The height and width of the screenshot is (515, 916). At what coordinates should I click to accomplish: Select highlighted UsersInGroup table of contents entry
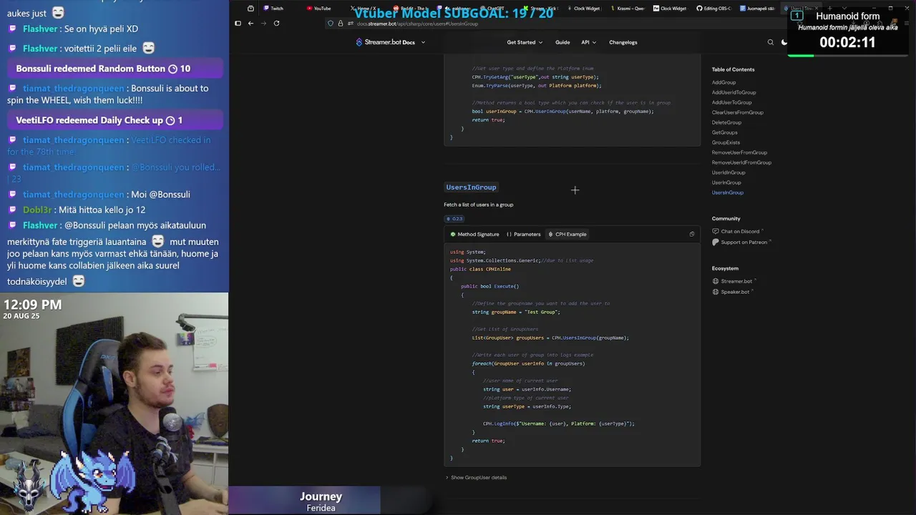tap(727, 192)
